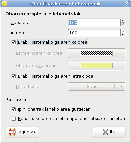The image size is (131, 143).
Task: Decrease Altuera value with down arrow
Action: tap(123, 35)
